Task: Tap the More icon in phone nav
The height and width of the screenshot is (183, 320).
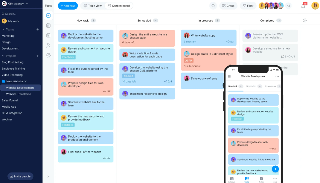Action: 275,180
